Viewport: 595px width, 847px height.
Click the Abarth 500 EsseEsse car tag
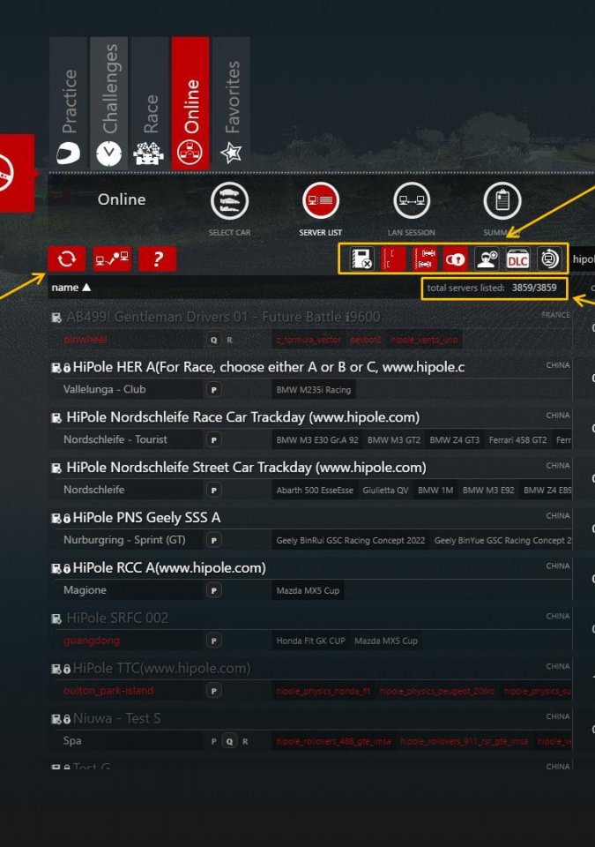click(x=315, y=491)
